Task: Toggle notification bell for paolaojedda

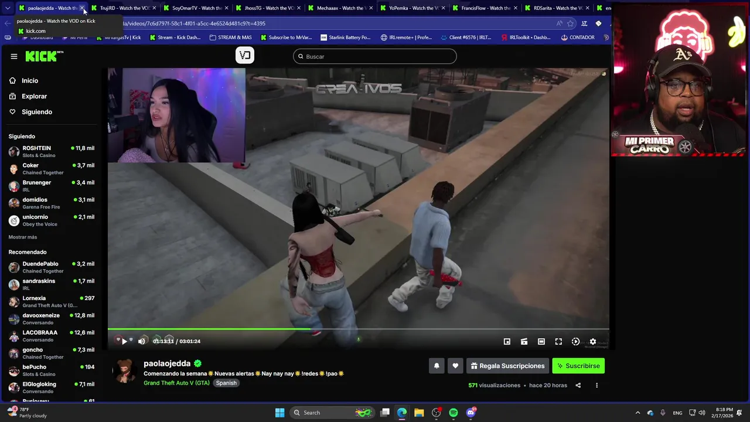Action: coord(437,366)
